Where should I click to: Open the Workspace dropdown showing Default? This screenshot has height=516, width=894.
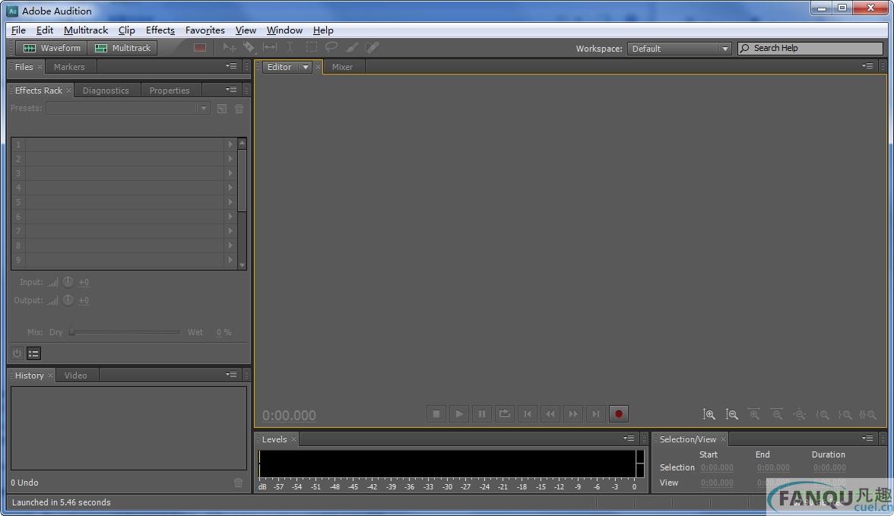(x=678, y=49)
